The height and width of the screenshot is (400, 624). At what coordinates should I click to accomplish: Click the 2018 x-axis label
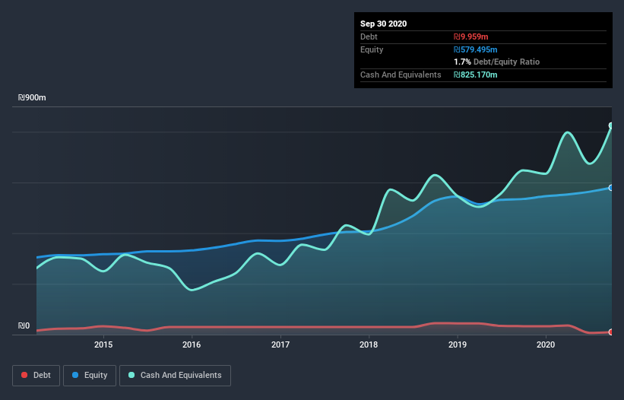pos(369,344)
